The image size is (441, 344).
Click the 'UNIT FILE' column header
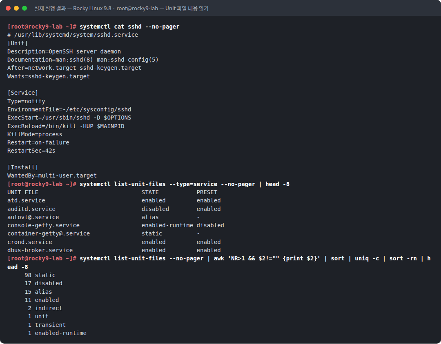point(23,192)
